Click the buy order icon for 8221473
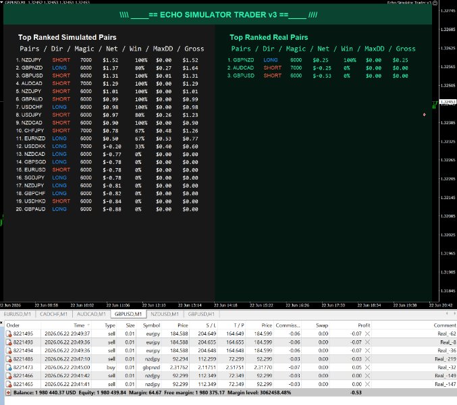 (x=9, y=368)
